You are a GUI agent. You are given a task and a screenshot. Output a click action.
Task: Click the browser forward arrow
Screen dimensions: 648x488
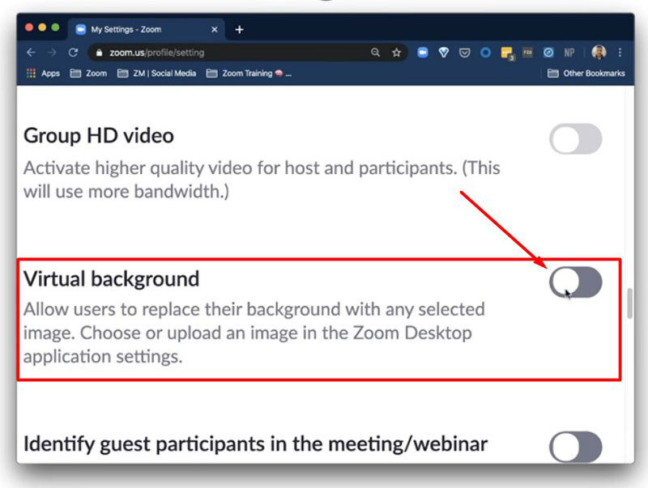pyautogui.click(x=52, y=53)
